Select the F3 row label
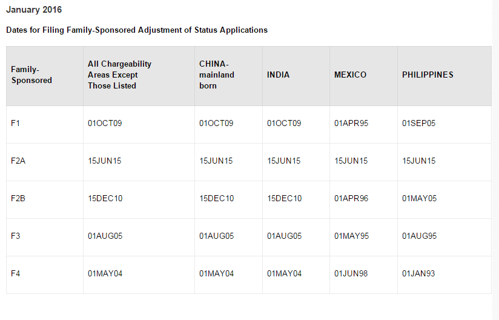The height and width of the screenshot is (320, 499). click(16, 236)
